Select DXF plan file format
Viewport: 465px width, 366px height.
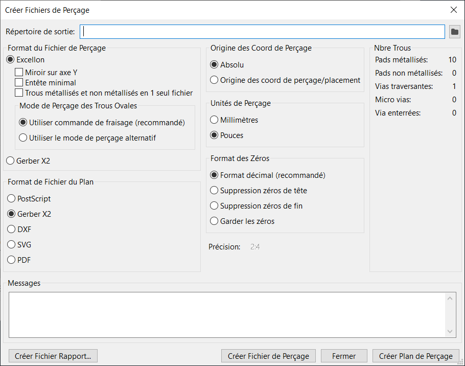click(11, 230)
